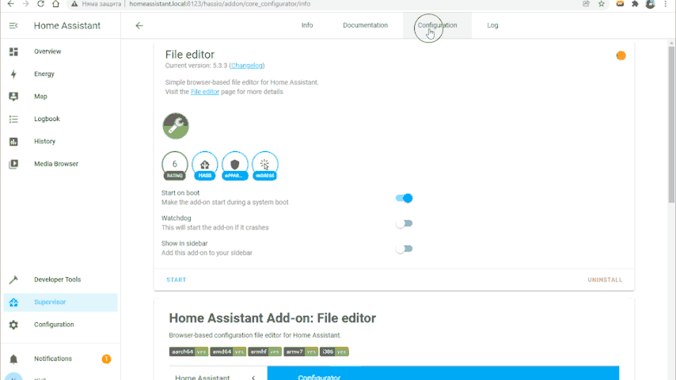Click the Home Assistant title text
Viewport: 676px width, 380px height.
tap(66, 26)
